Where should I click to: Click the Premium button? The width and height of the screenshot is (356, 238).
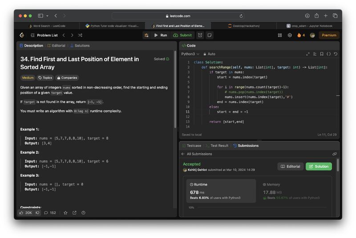point(329,35)
